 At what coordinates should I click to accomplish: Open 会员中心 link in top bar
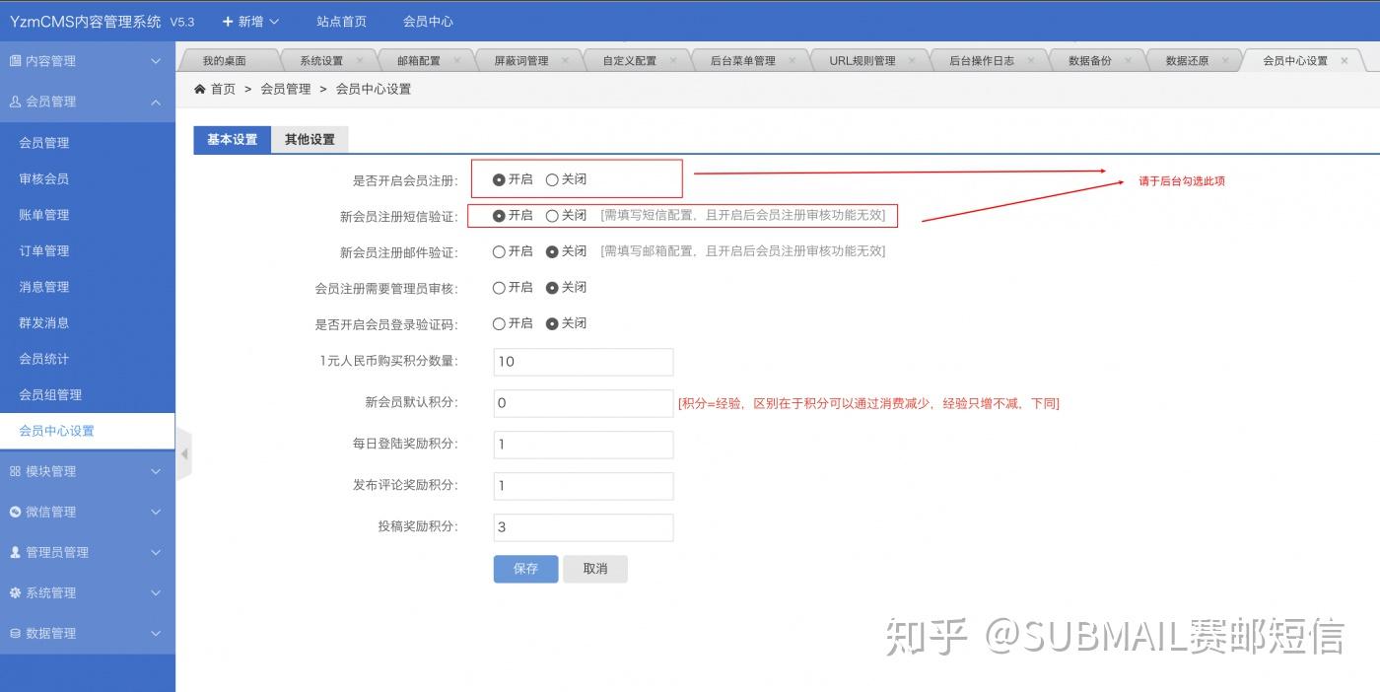coord(428,21)
